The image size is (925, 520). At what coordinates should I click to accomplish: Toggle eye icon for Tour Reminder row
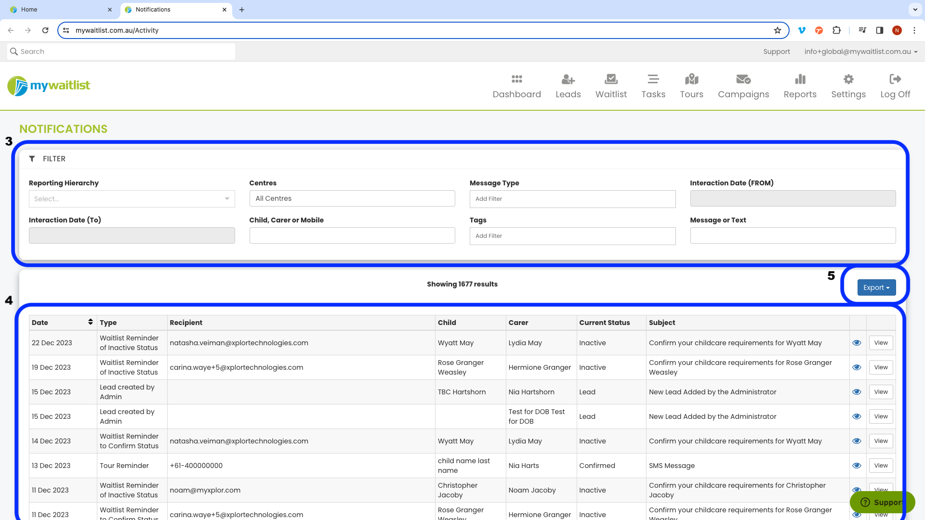point(857,466)
